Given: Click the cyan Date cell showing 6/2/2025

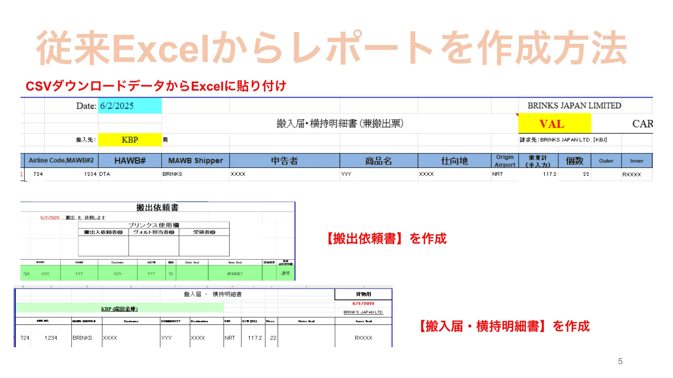Looking at the screenshot, I should point(130,106).
